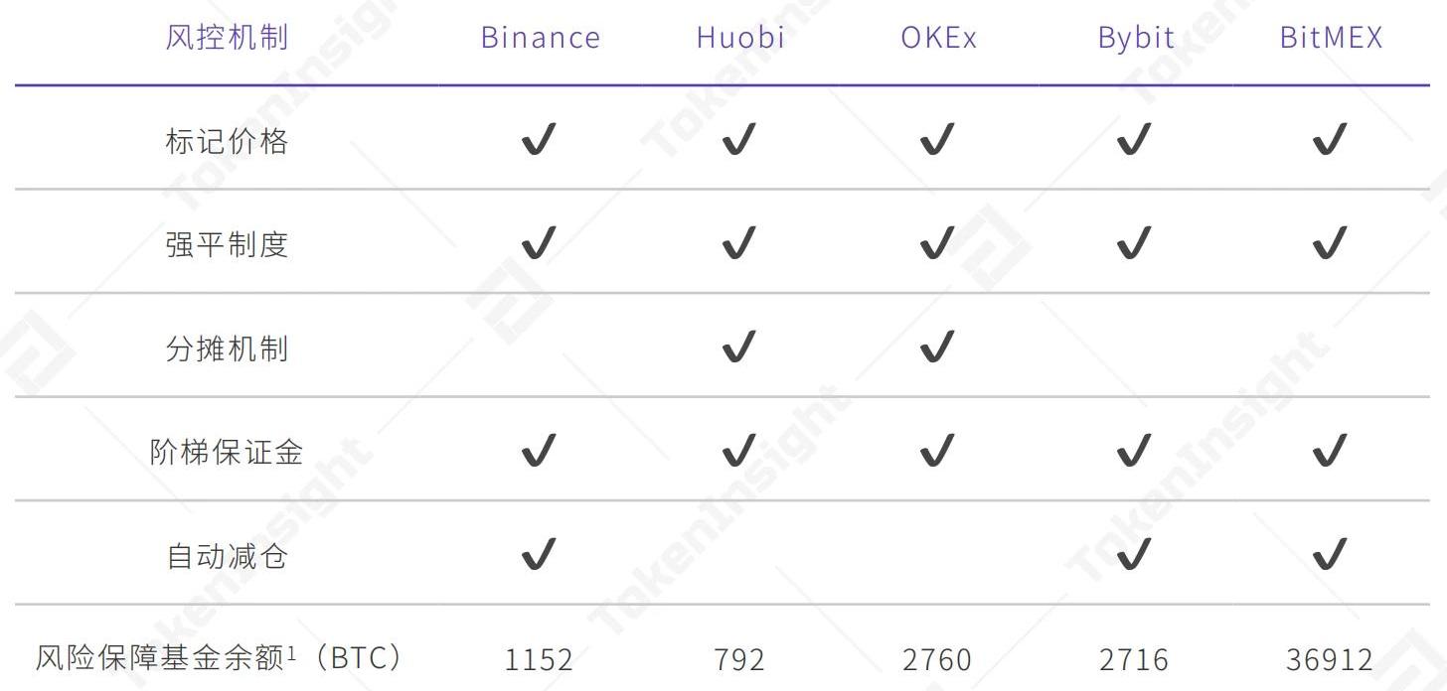Select the Binance column header
1447x691 pixels.
coord(541,38)
